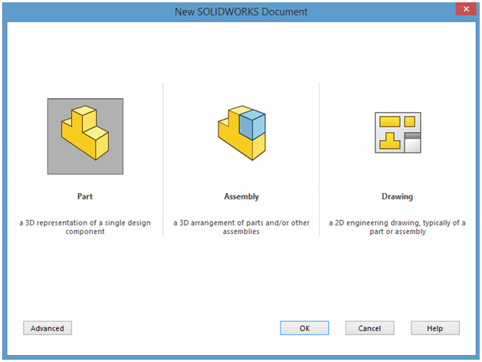Click the bold "Assembly" label
This screenshot has width=482, height=362.
tap(241, 196)
